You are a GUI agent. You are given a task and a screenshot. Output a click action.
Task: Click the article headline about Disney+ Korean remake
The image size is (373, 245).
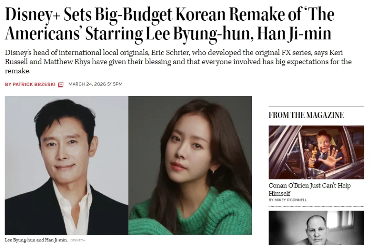(170, 24)
